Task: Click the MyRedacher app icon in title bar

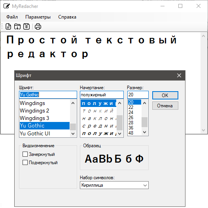Action: click(x=6, y=6)
